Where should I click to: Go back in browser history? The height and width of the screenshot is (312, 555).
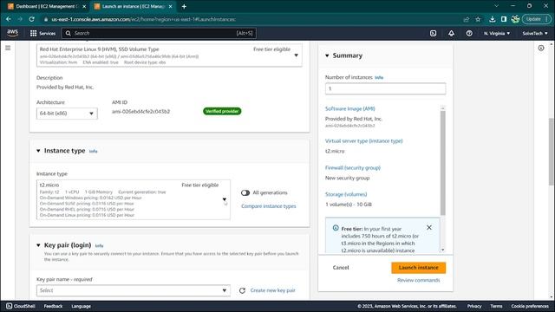9,19
